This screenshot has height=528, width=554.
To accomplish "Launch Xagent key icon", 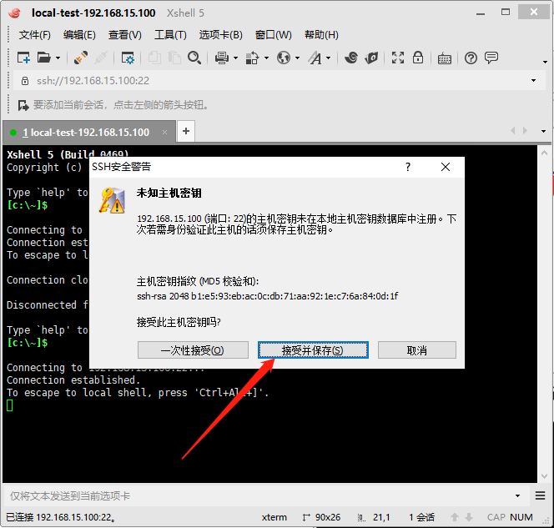I will (x=371, y=58).
